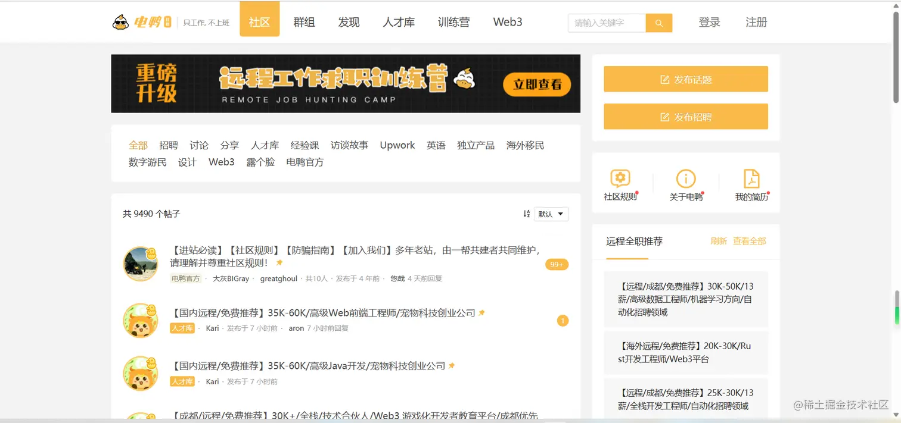Click 立即查看 on the banner
This screenshot has width=901, height=423.
pos(537,84)
